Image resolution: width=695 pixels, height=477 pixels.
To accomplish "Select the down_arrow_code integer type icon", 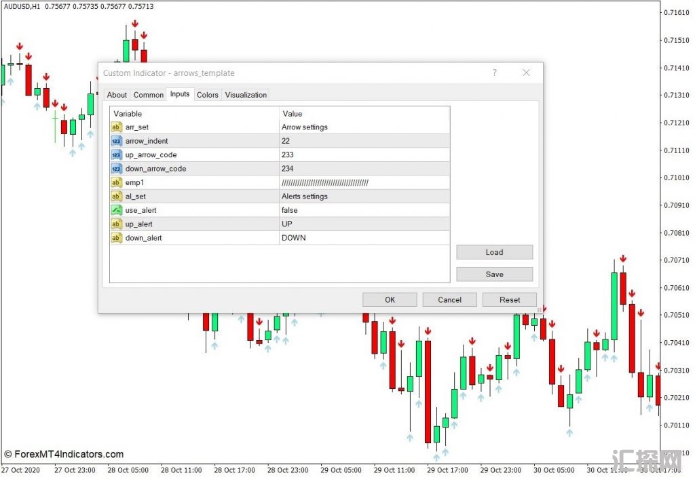I will [x=116, y=169].
